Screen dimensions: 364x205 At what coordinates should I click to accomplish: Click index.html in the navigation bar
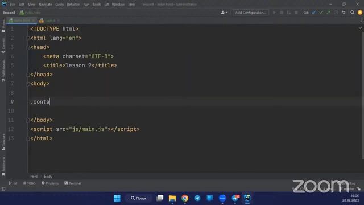[x=30, y=13]
